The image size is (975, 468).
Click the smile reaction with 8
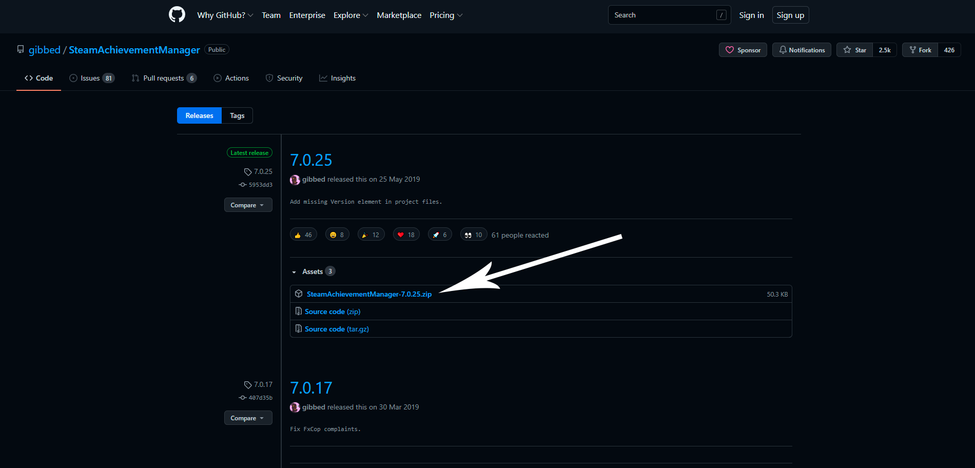tap(337, 235)
